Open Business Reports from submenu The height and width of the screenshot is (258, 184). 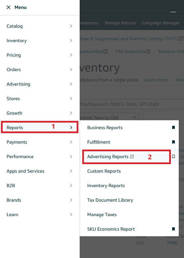pyautogui.click(x=105, y=128)
